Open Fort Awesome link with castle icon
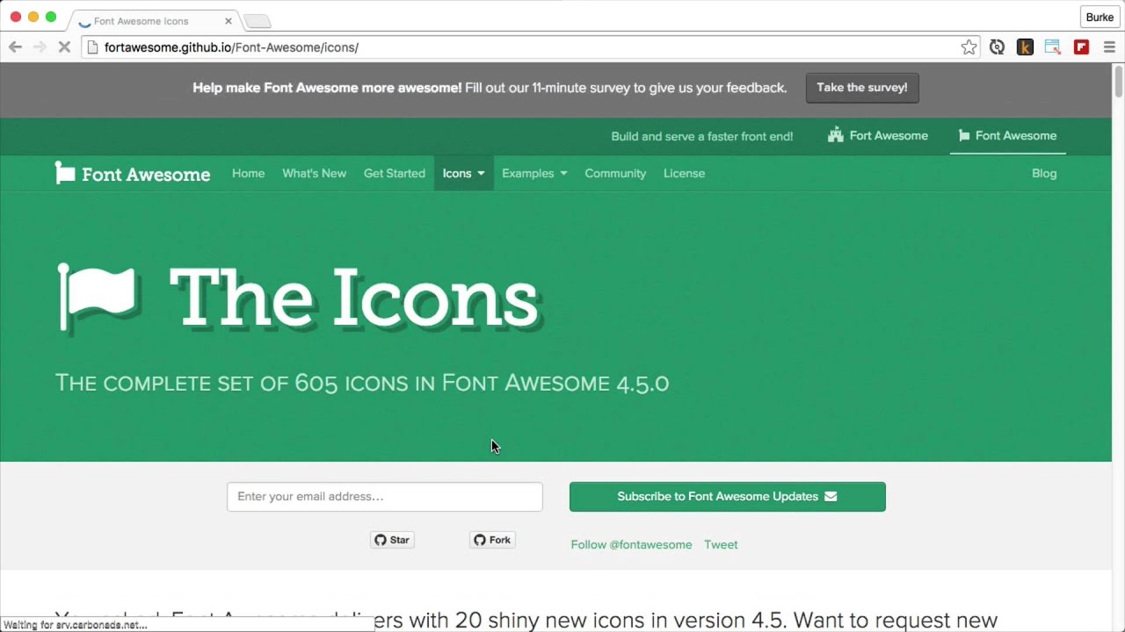Screen dimensions: 1125x632 [878, 136]
